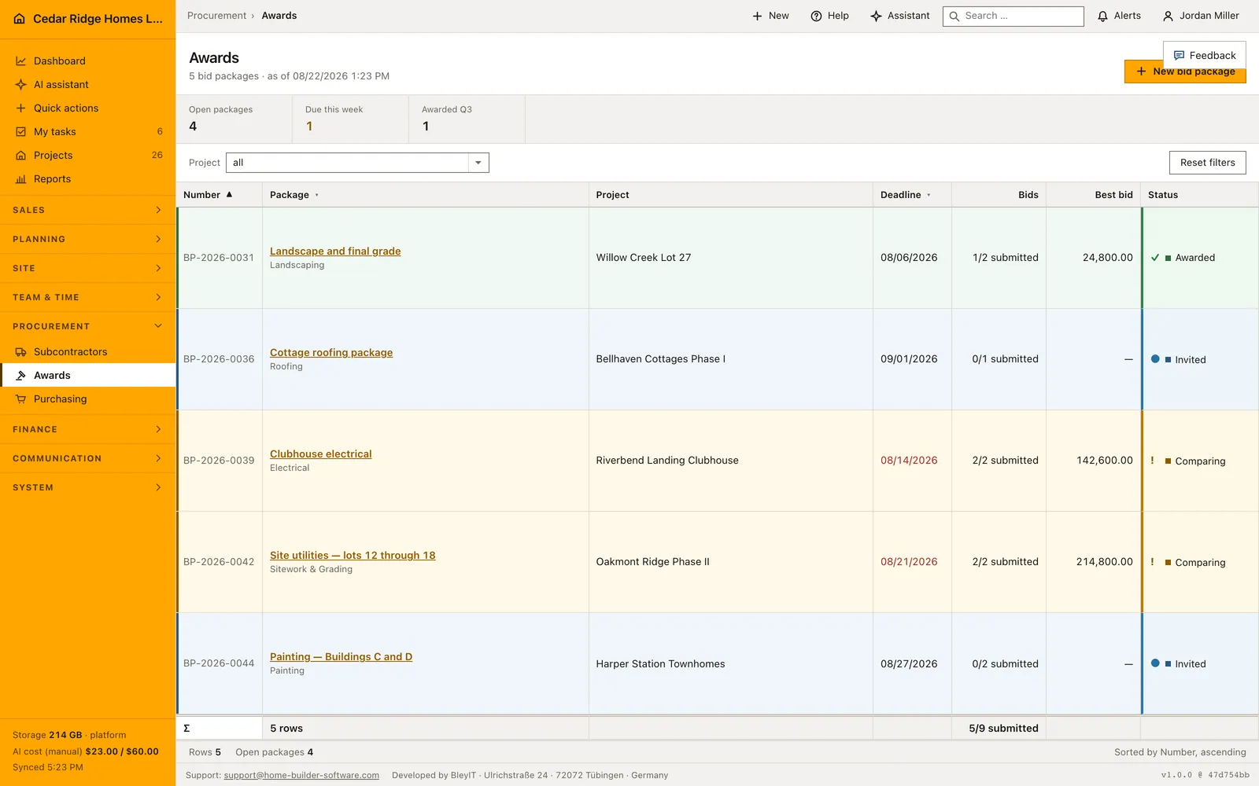Open My tasks in the sidebar

click(x=87, y=131)
